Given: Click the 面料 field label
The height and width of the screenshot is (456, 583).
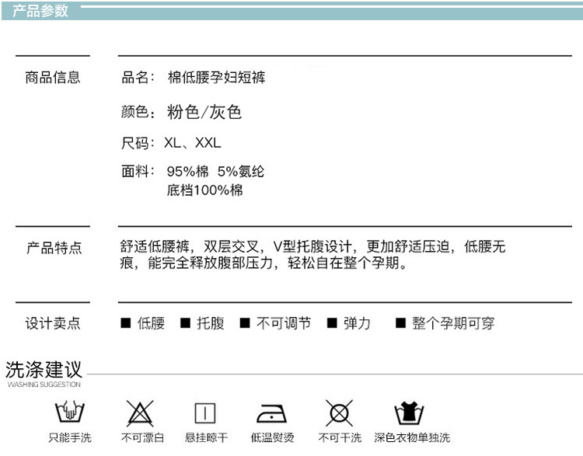Looking at the screenshot, I should pos(138,172).
